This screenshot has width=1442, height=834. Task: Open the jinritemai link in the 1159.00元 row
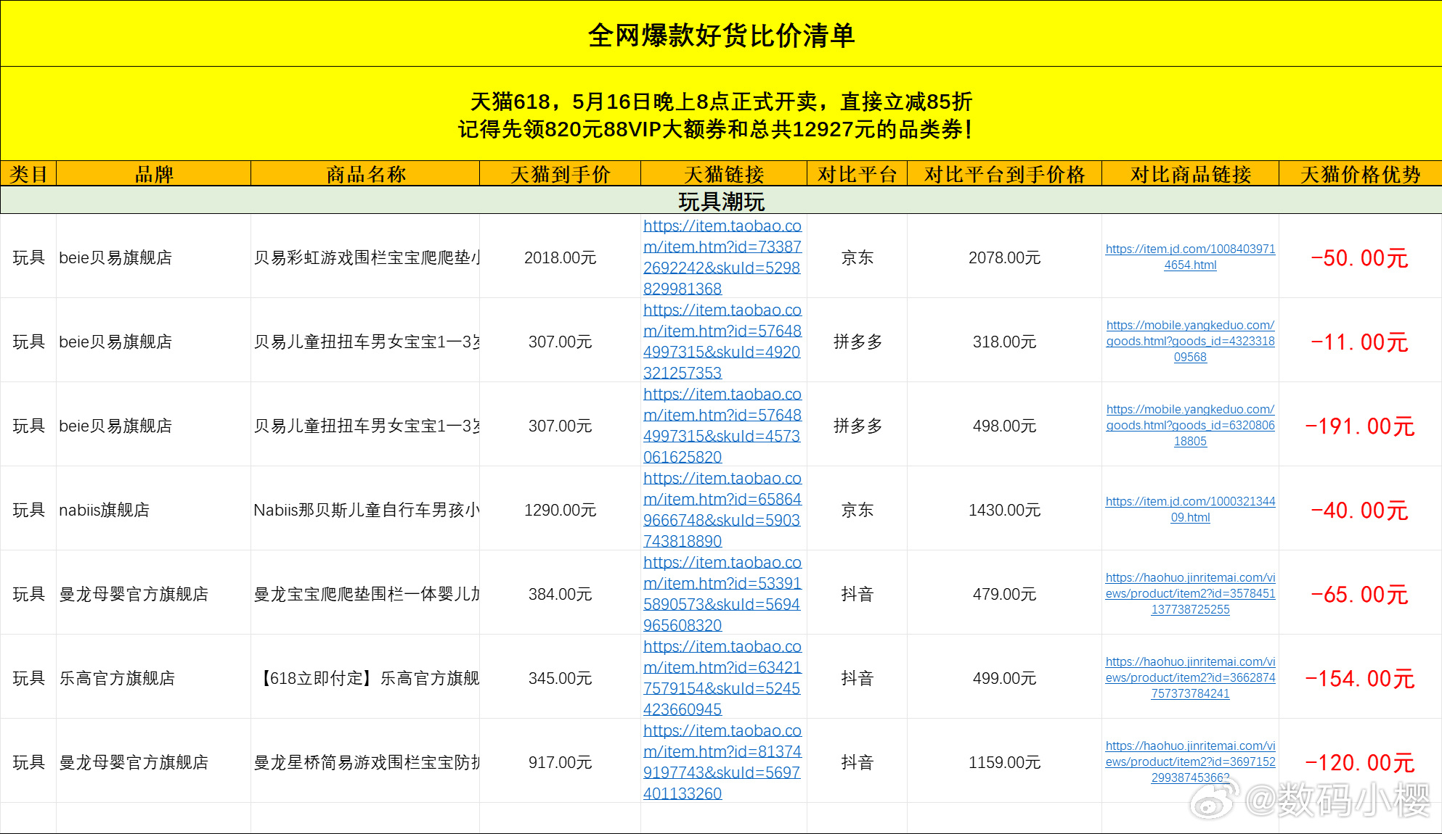pos(1190,761)
